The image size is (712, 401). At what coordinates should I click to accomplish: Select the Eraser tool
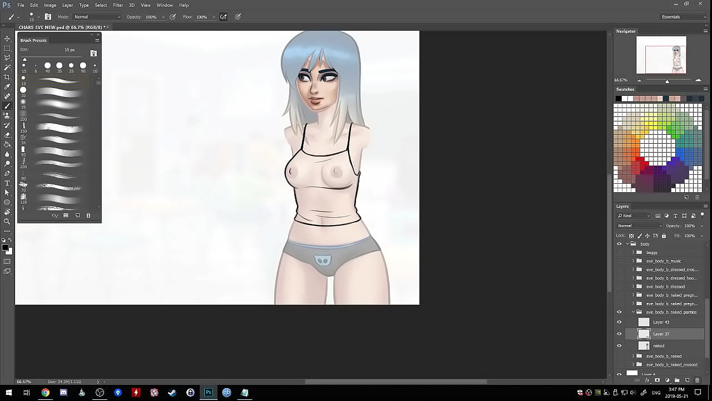(7, 135)
